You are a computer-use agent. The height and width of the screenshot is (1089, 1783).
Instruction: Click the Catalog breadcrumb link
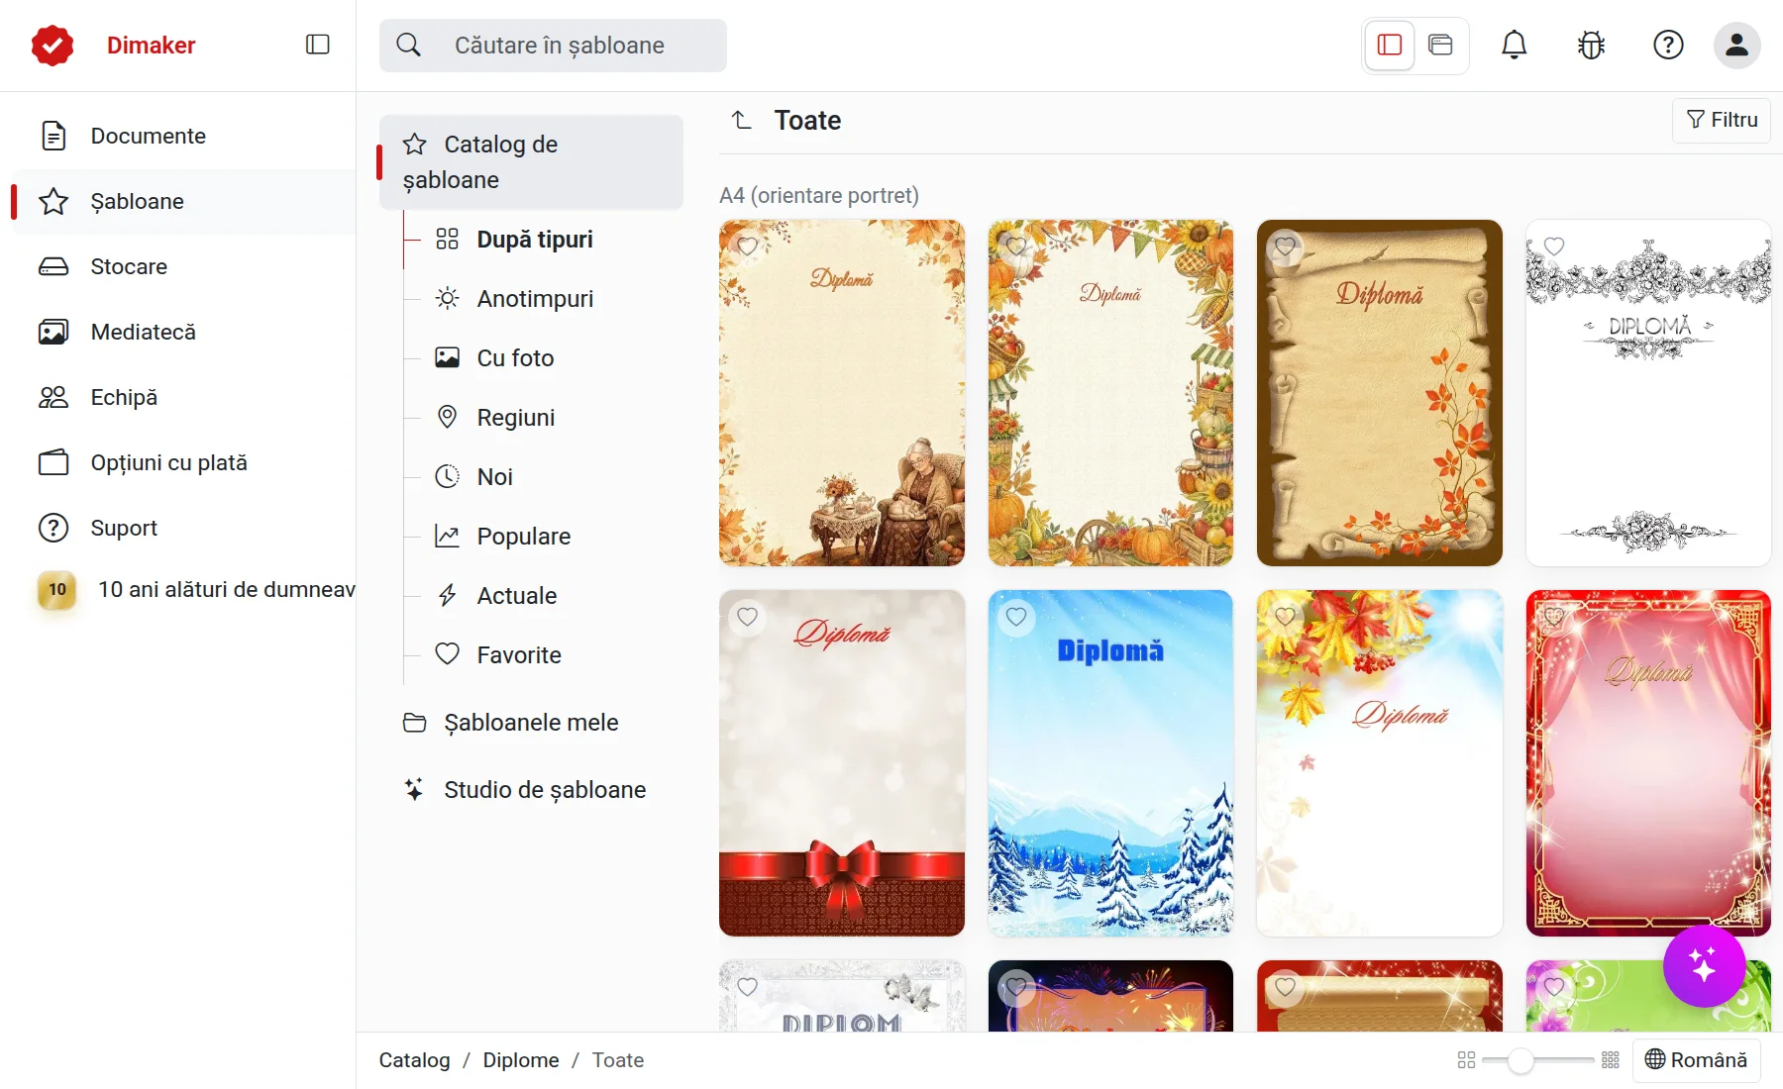[x=414, y=1060]
